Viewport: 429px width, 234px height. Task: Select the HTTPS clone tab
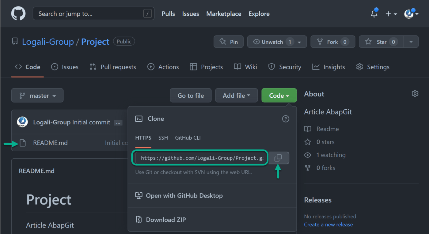click(143, 138)
